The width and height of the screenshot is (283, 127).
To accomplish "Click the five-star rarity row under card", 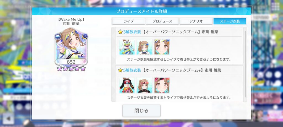I will pos(71,68).
